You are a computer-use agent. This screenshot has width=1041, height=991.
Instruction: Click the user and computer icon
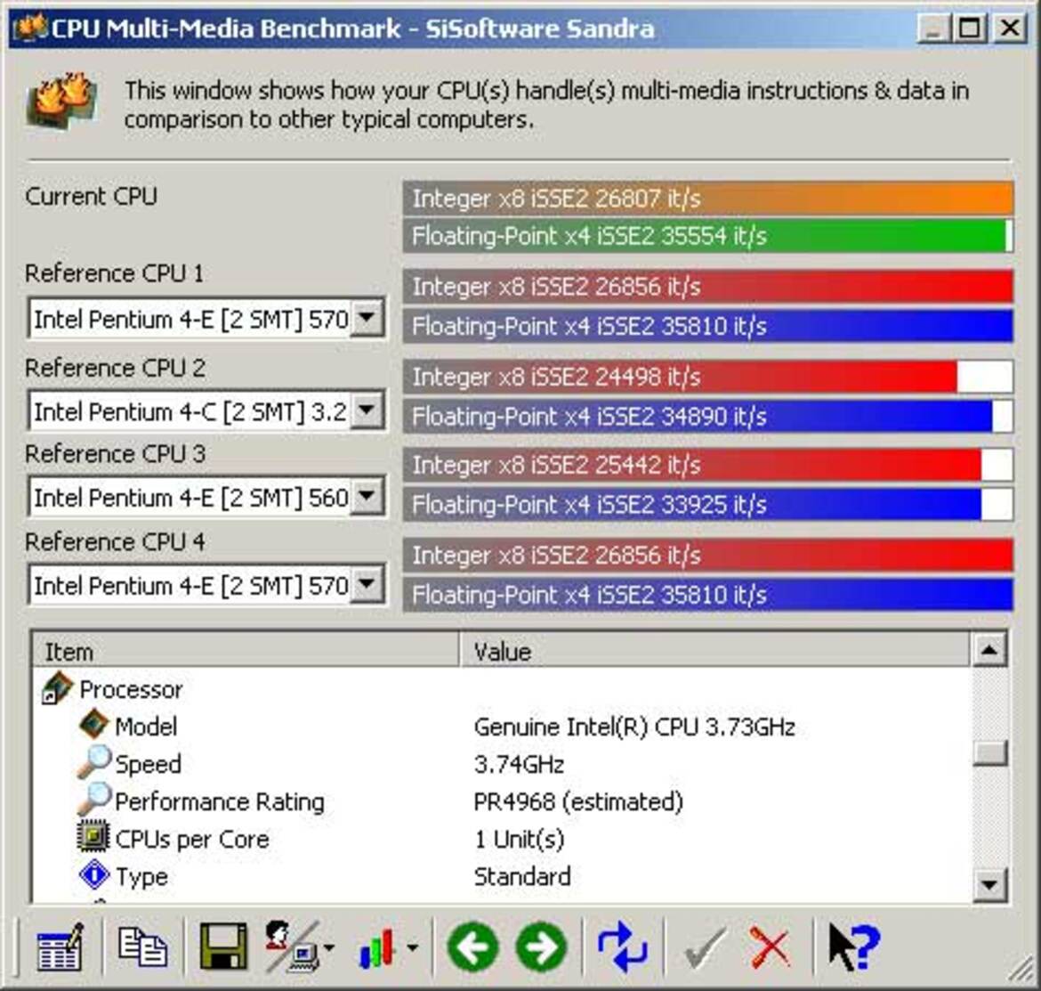(x=291, y=946)
